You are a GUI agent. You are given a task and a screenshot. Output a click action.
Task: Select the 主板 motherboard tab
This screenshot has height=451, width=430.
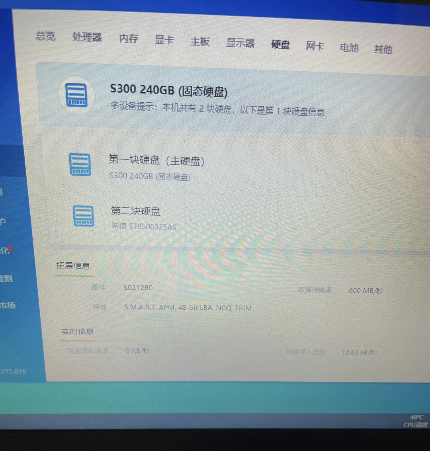[x=199, y=41]
